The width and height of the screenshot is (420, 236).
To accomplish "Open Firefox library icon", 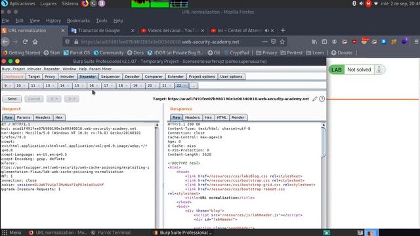I will (x=314, y=42).
